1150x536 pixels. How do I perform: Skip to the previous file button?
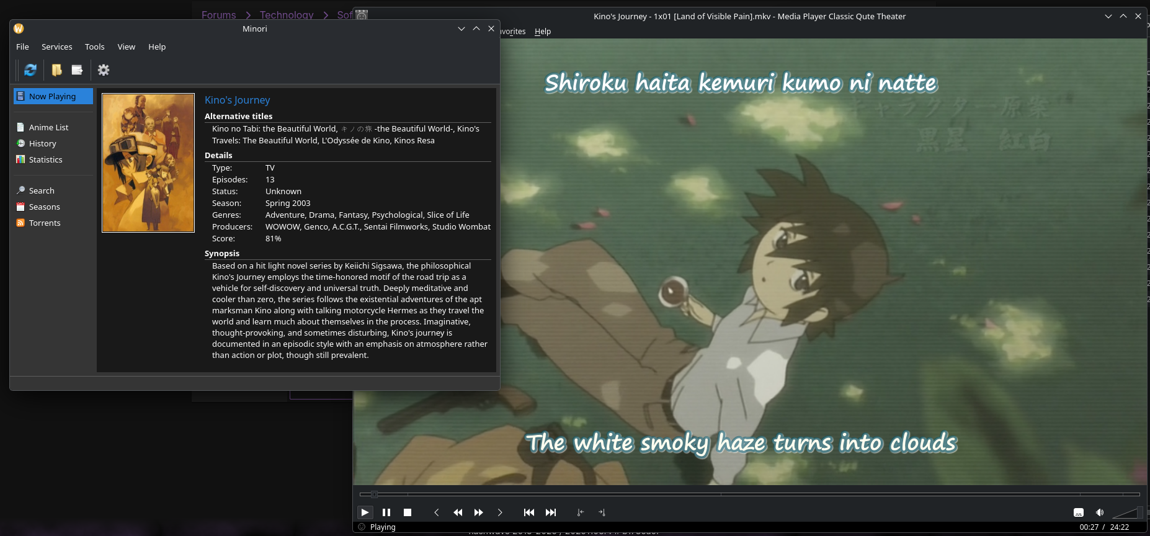tap(529, 512)
